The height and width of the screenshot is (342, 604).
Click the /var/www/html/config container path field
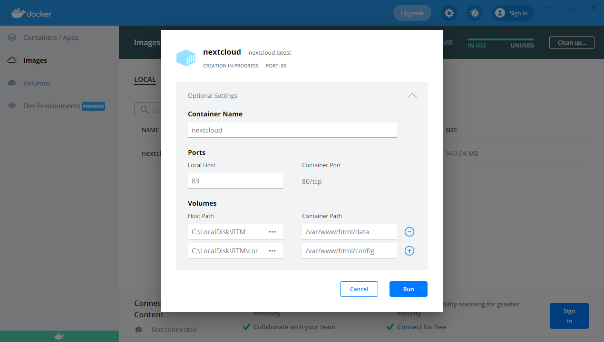tap(350, 251)
